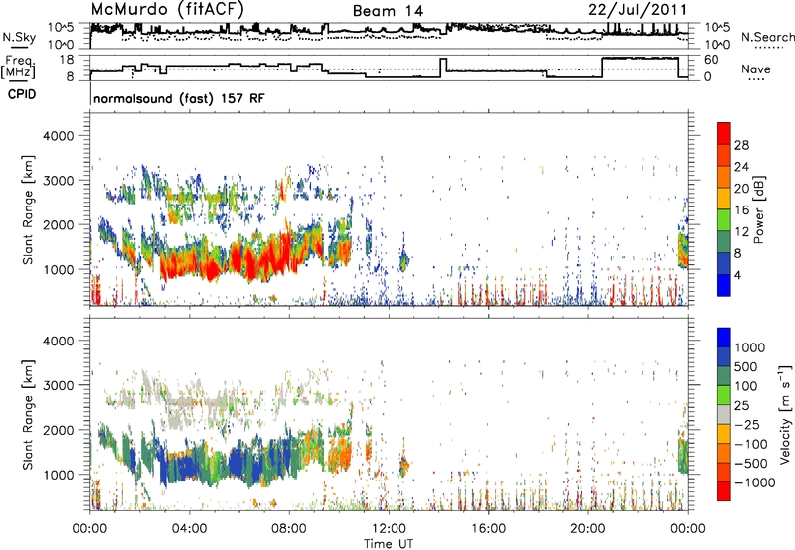795x550 pixels.
Task: Click the '04:00' time axis label
Action: tap(189, 529)
